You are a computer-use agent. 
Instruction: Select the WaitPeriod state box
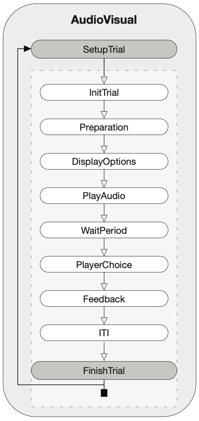click(104, 230)
